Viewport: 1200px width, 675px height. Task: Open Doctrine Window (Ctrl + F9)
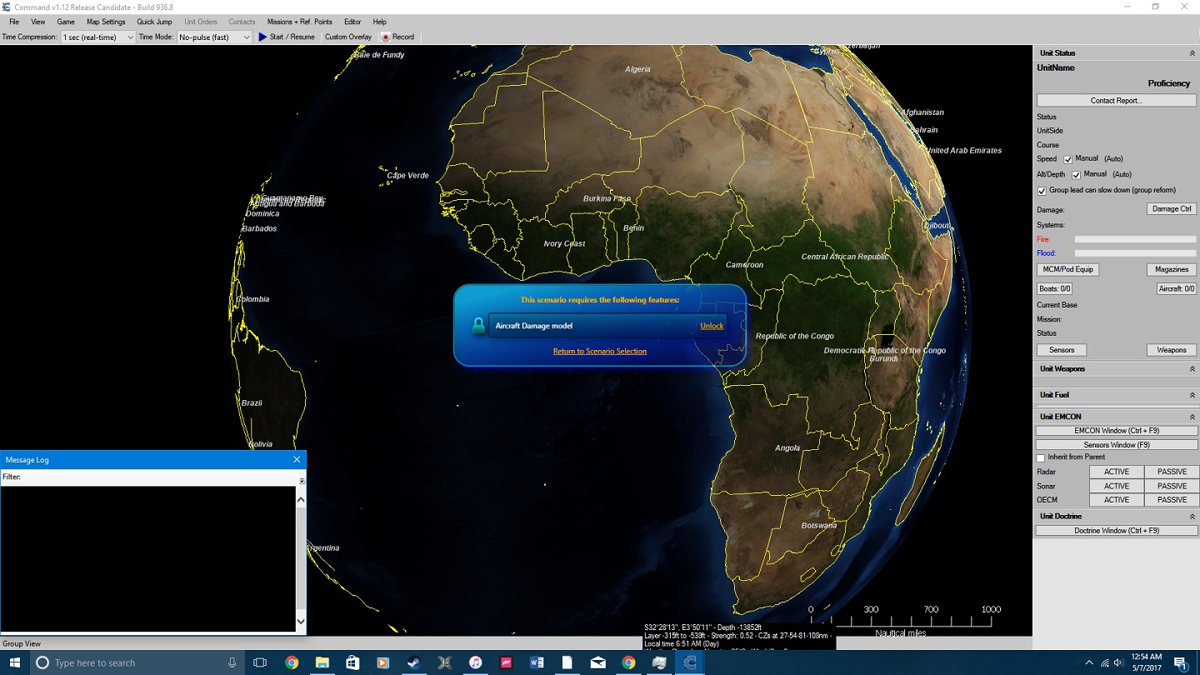click(x=1117, y=531)
